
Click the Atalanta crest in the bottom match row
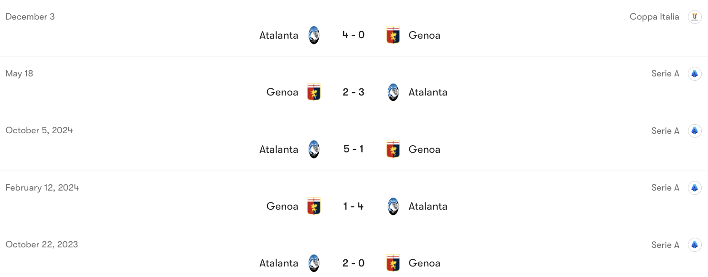tap(314, 263)
